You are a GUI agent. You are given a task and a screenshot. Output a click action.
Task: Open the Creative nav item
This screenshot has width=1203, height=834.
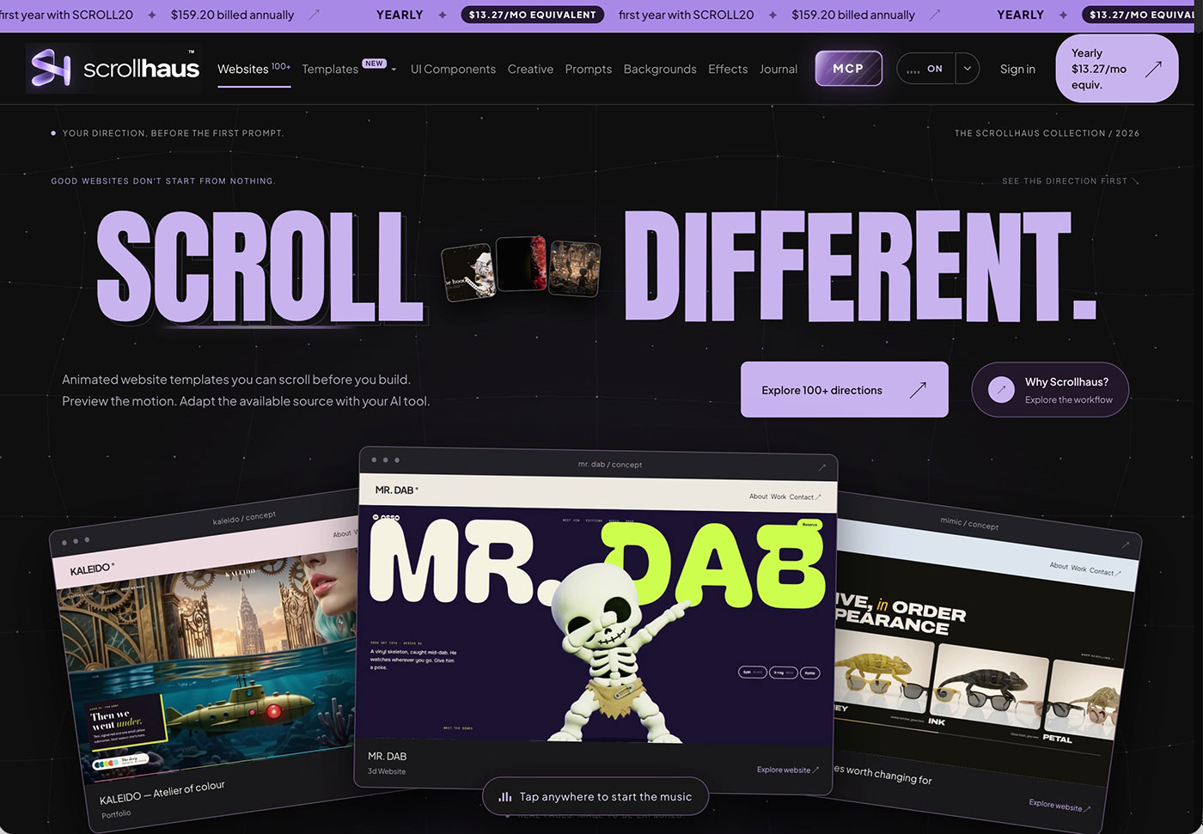point(530,69)
